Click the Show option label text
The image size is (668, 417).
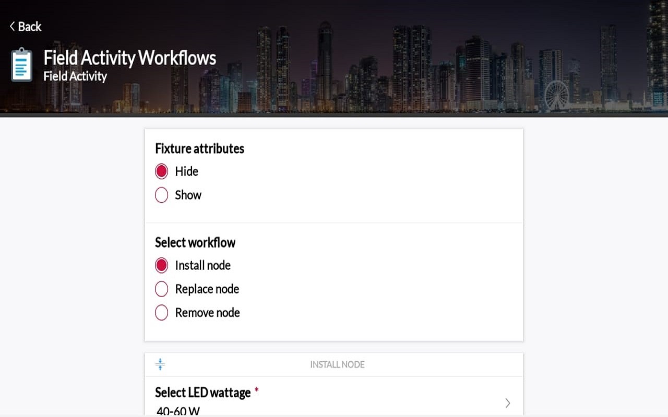(x=188, y=195)
